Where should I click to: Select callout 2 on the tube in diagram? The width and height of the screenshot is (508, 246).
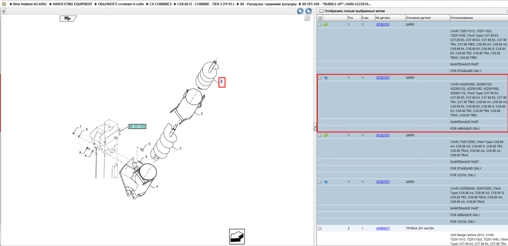point(202,114)
